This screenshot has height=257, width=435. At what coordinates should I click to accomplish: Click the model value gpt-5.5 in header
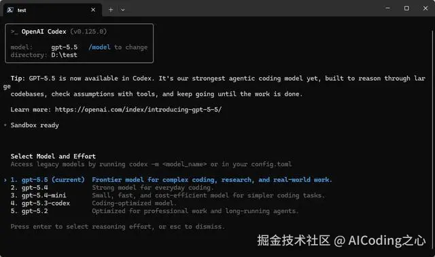pyautogui.click(x=65, y=47)
